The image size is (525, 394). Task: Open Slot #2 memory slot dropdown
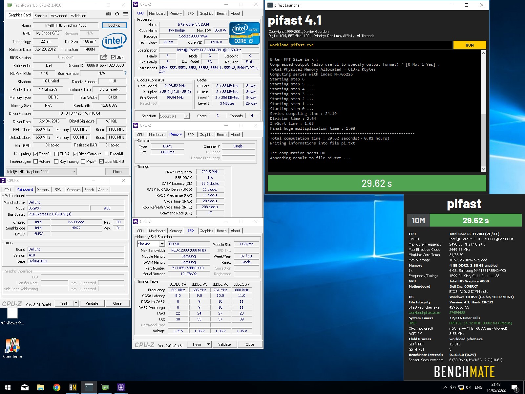click(151, 244)
